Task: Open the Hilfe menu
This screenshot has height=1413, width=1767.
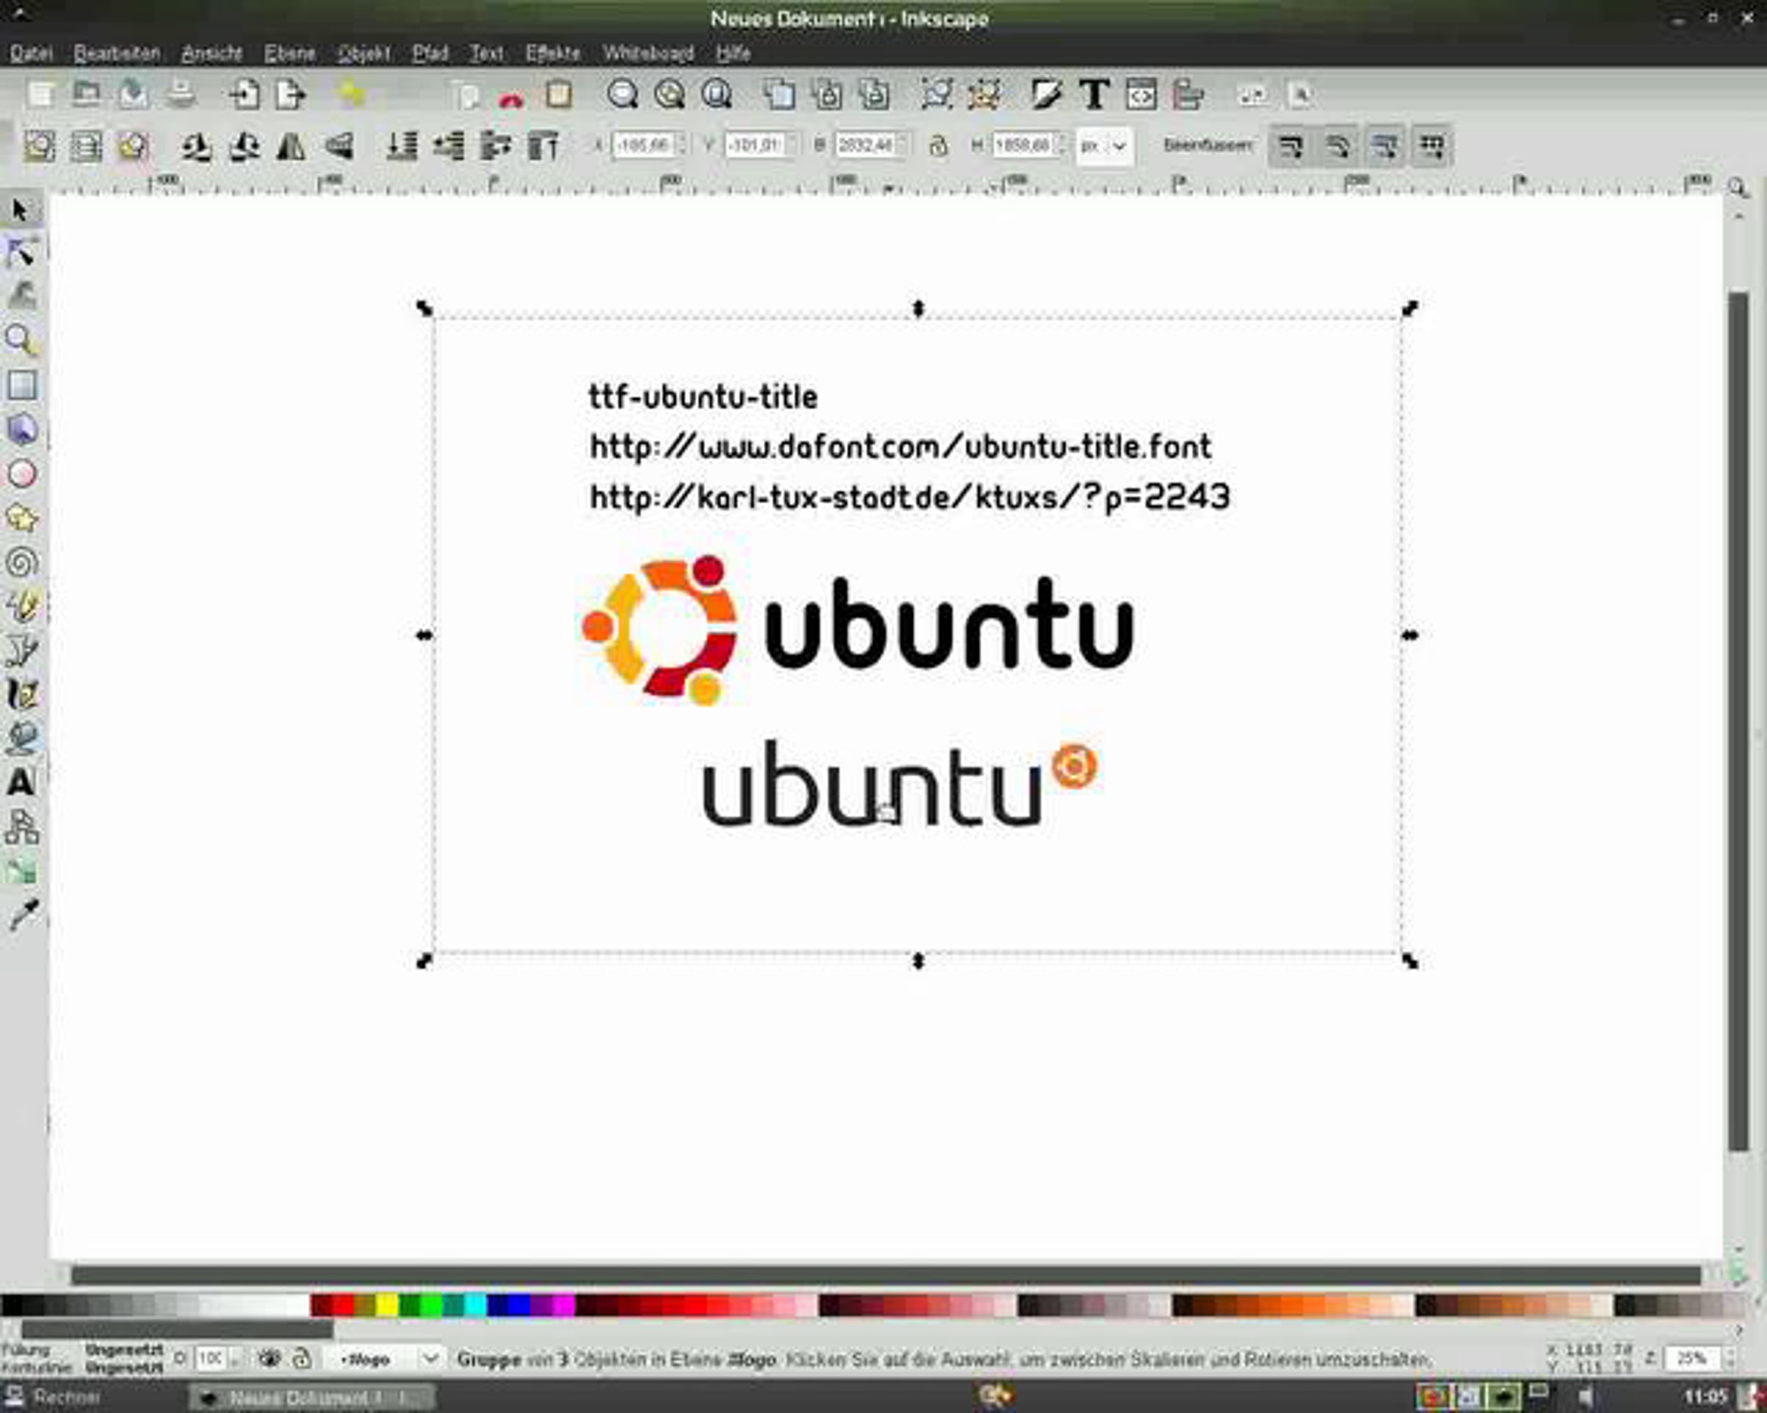Action: point(733,53)
